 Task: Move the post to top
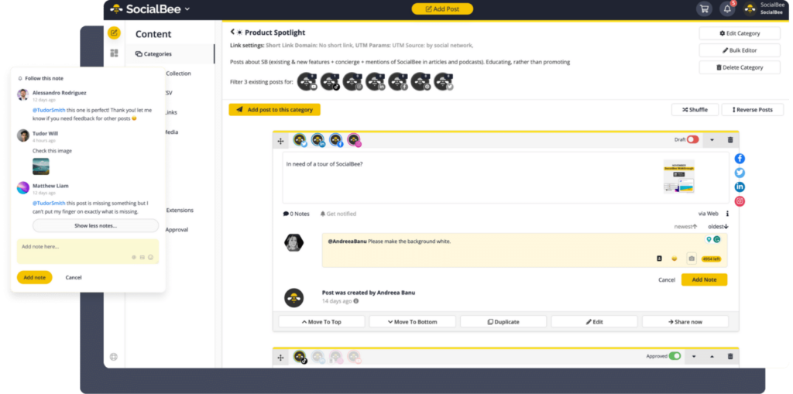tap(321, 322)
